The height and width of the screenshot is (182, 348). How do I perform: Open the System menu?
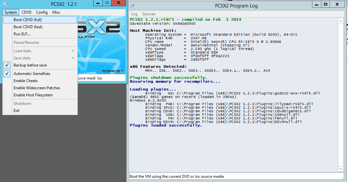(x=11, y=12)
